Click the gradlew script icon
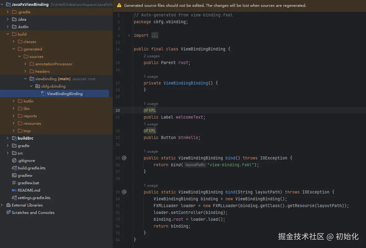The width and height of the screenshot is (366, 248). point(14,176)
